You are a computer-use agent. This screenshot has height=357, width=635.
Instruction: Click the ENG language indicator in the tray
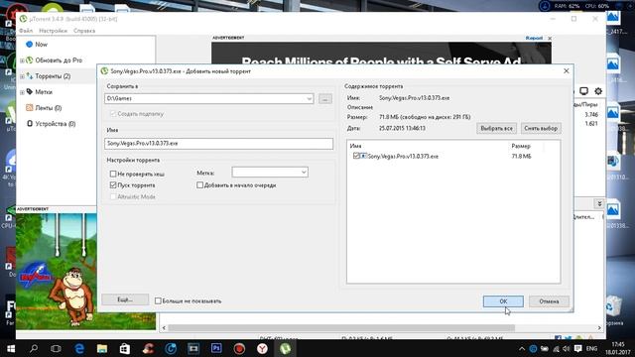point(591,348)
